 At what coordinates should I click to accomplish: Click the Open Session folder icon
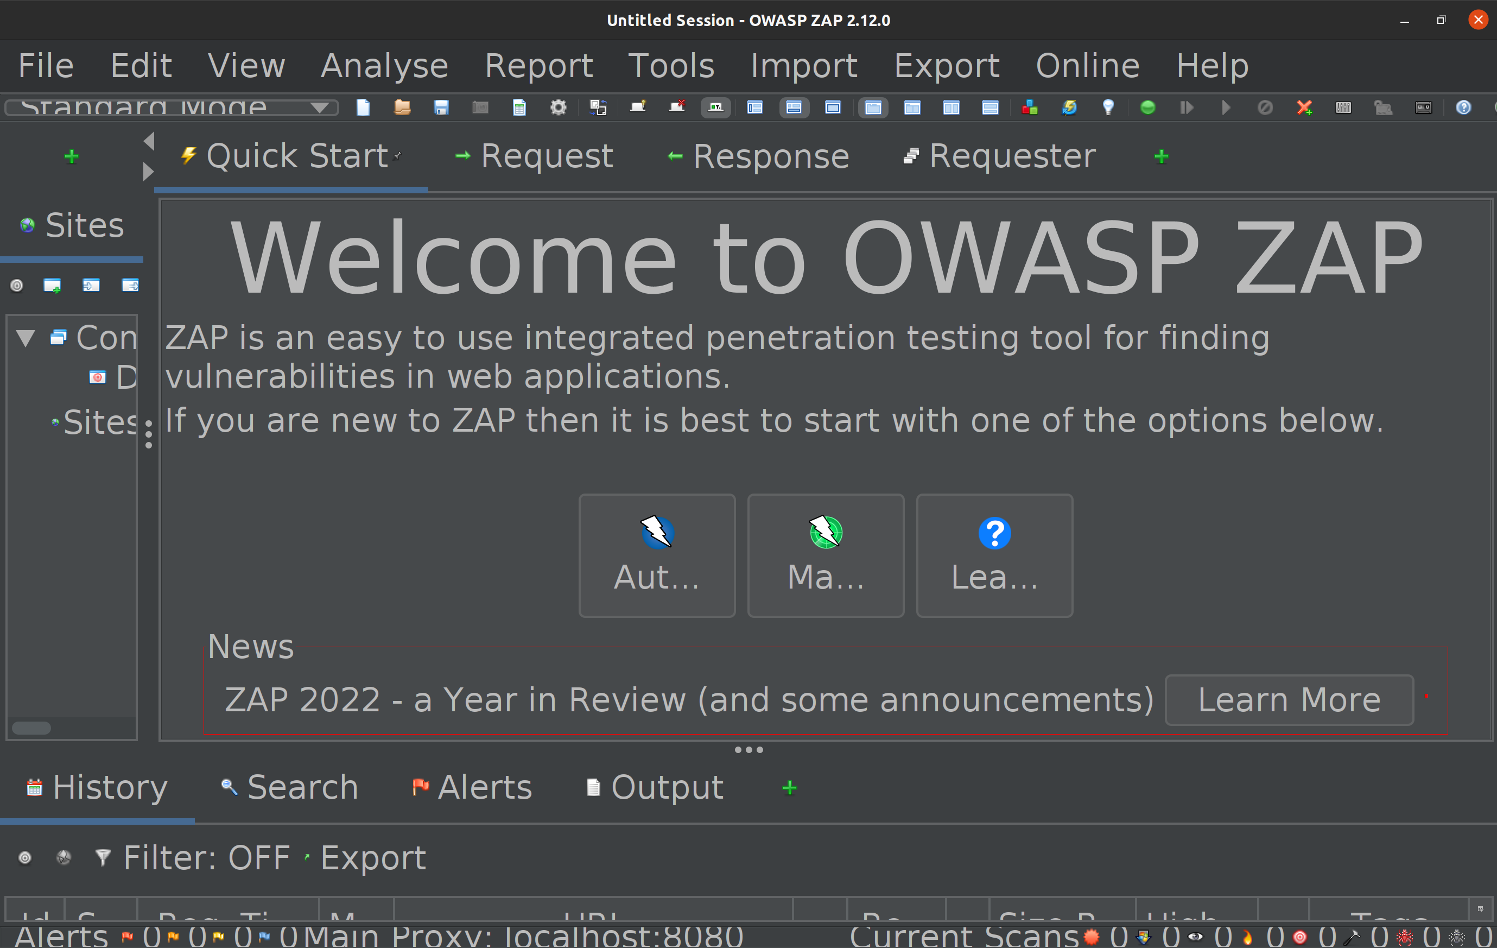(x=402, y=108)
